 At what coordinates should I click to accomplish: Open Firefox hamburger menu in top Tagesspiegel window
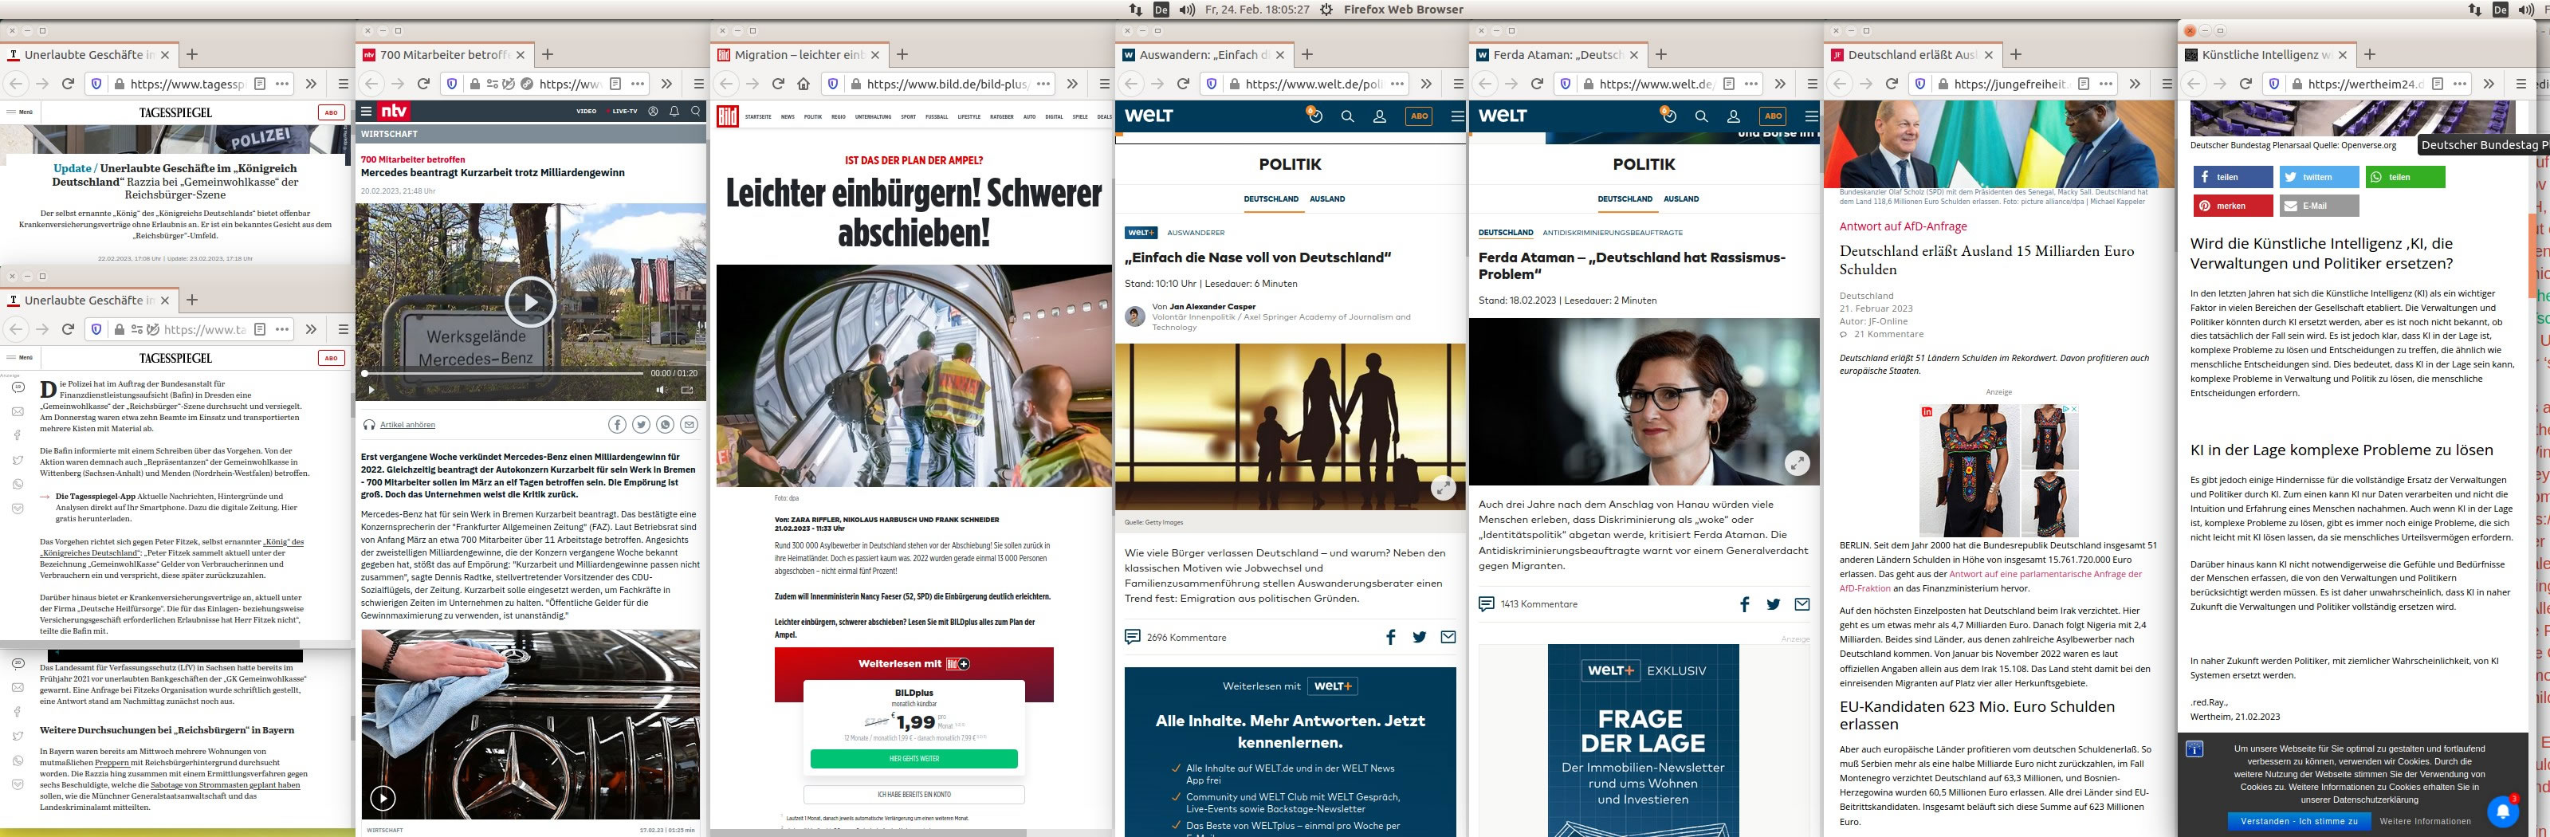pyautogui.click(x=344, y=84)
